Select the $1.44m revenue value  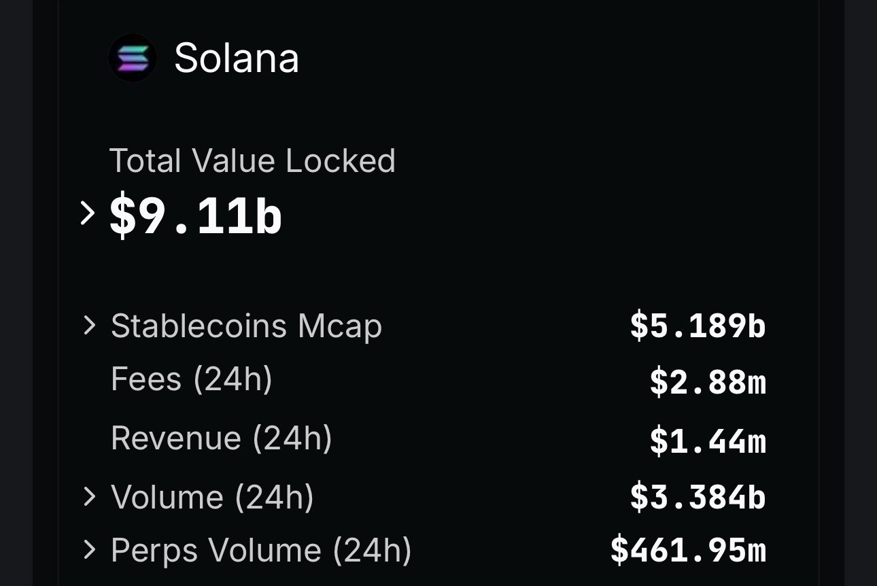click(707, 442)
